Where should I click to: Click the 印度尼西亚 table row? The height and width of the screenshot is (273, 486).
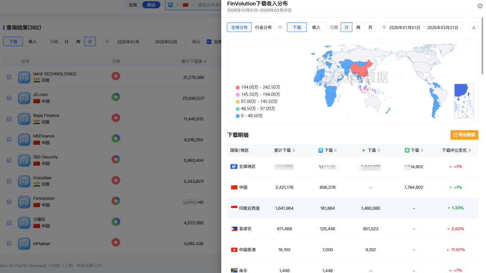pos(352,208)
